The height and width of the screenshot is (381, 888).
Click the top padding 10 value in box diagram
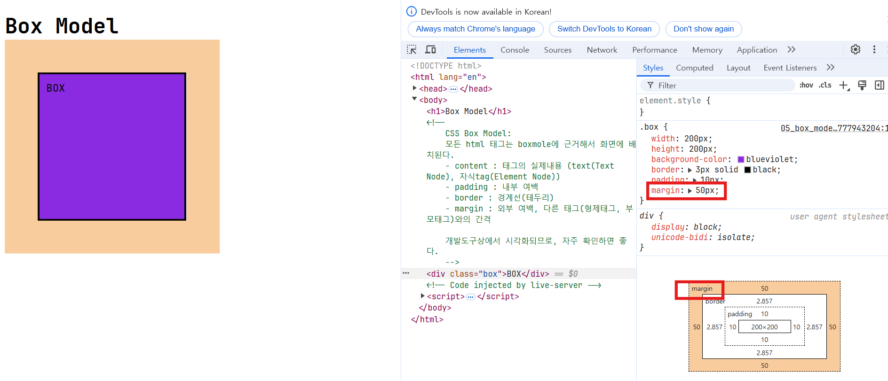point(765,314)
